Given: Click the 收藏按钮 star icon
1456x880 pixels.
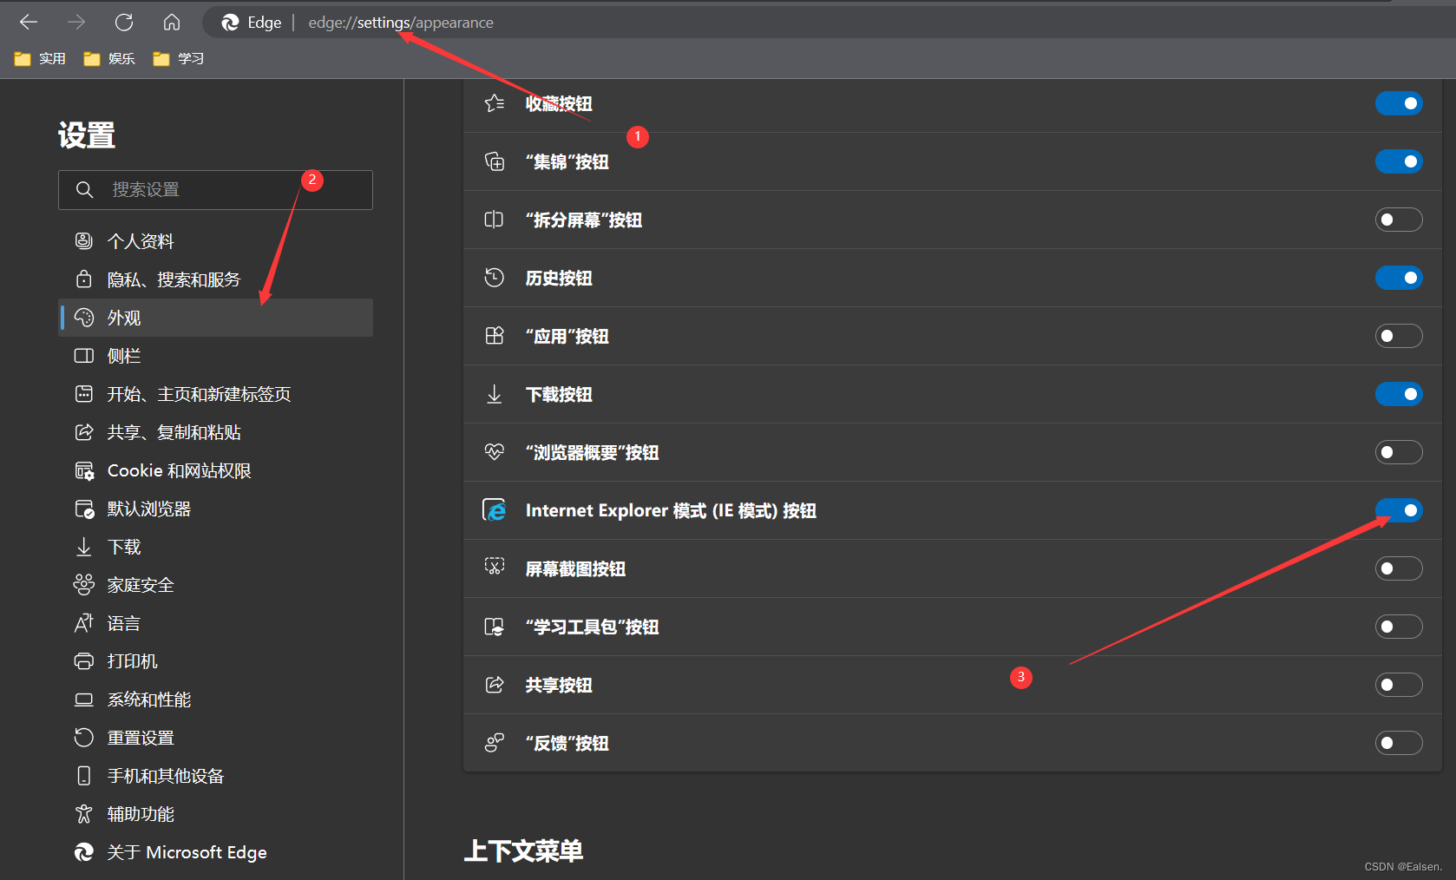Looking at the screenshot, I should click(495, 103).
